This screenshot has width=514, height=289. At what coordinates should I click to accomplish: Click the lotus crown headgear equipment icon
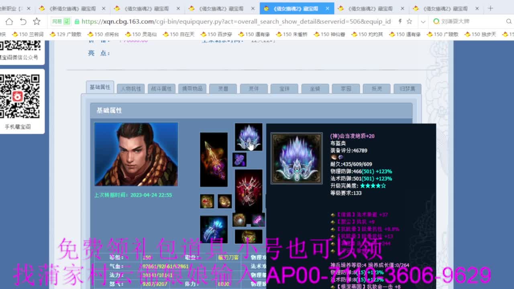pos(248,136)
